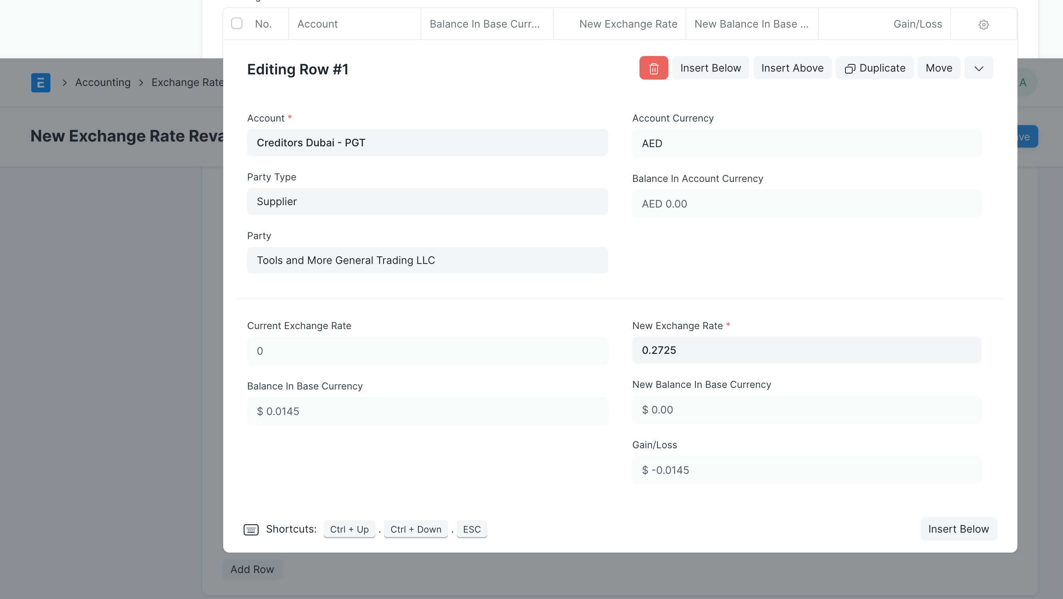Click the red delete row trash icon
The width and height of the screenshot is (1063, 599).
pyautogui.click(x=653, y=68)
